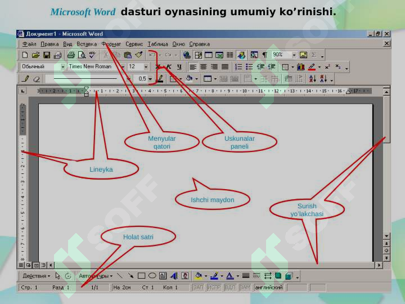Open the Правка menu

[49, 44]
